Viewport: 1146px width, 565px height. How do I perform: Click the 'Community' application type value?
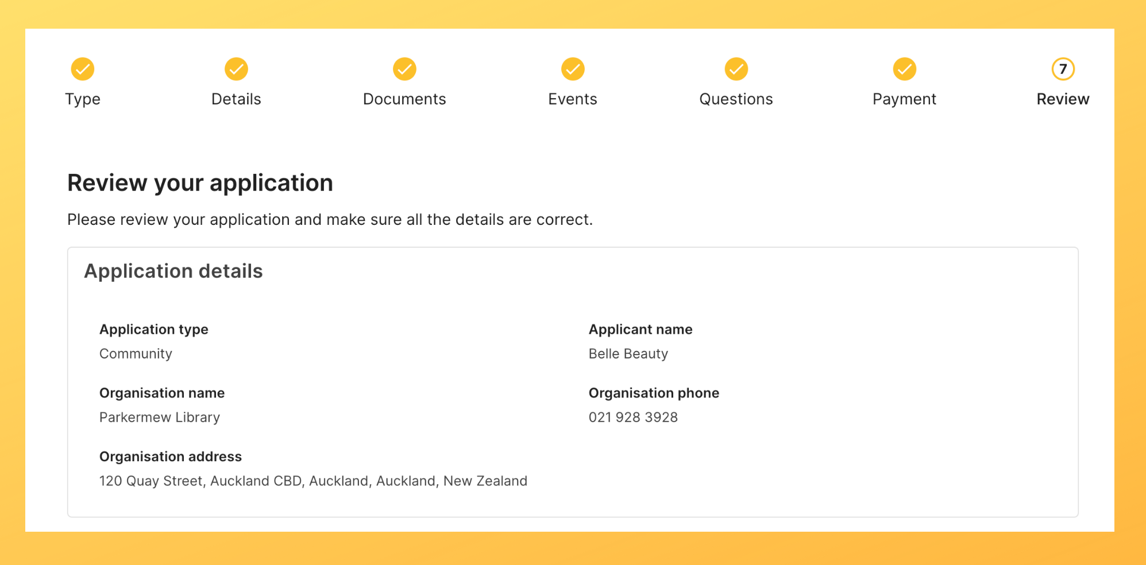click(x=136, y=354)
